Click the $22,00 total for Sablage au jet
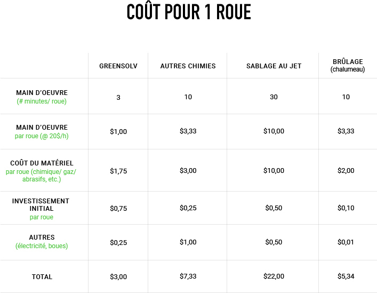The image size is (377, 293). click(x=274, y=276)
